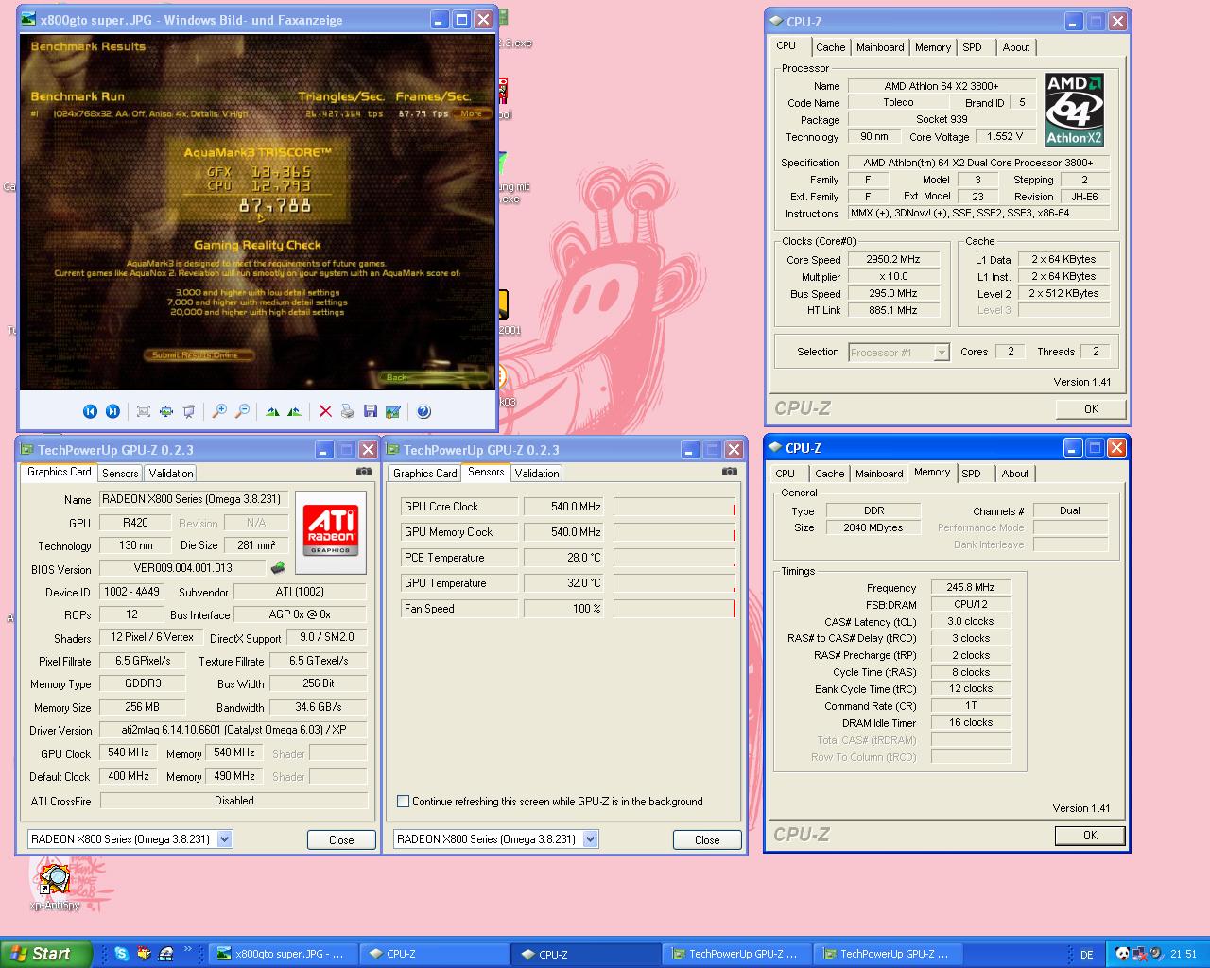Screen dimensions: 1210x968
Task: Switch to Graphics Card tab in GPU-Z Sensors window
Action: point(424,474)
